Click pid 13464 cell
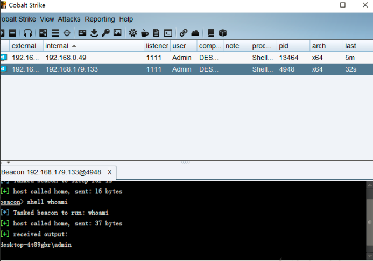The image size is (373, 261). pyautogui.click(x=293, y=58)
